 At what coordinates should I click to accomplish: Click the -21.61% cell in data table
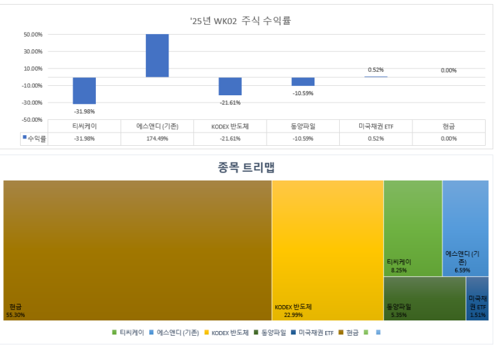[x=230, y=139]
